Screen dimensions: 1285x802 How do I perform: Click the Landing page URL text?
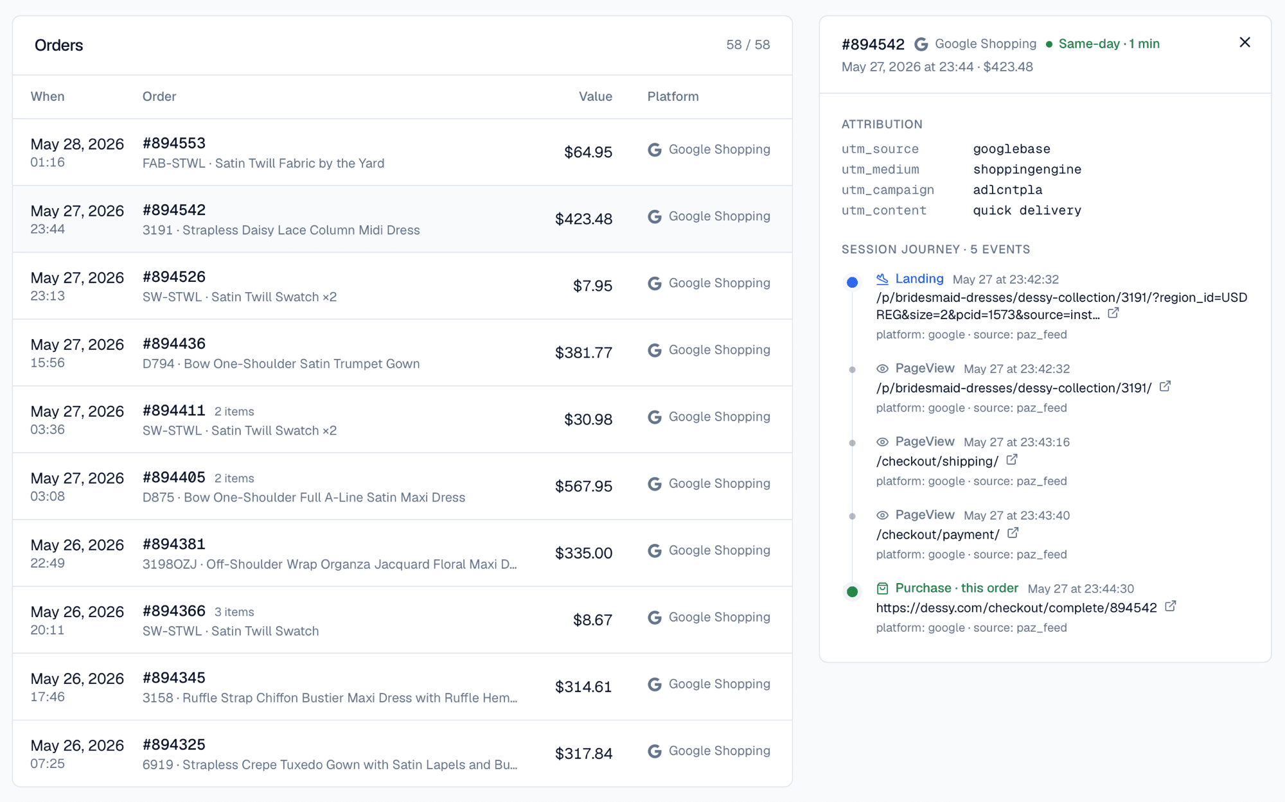click(1061, 306)
